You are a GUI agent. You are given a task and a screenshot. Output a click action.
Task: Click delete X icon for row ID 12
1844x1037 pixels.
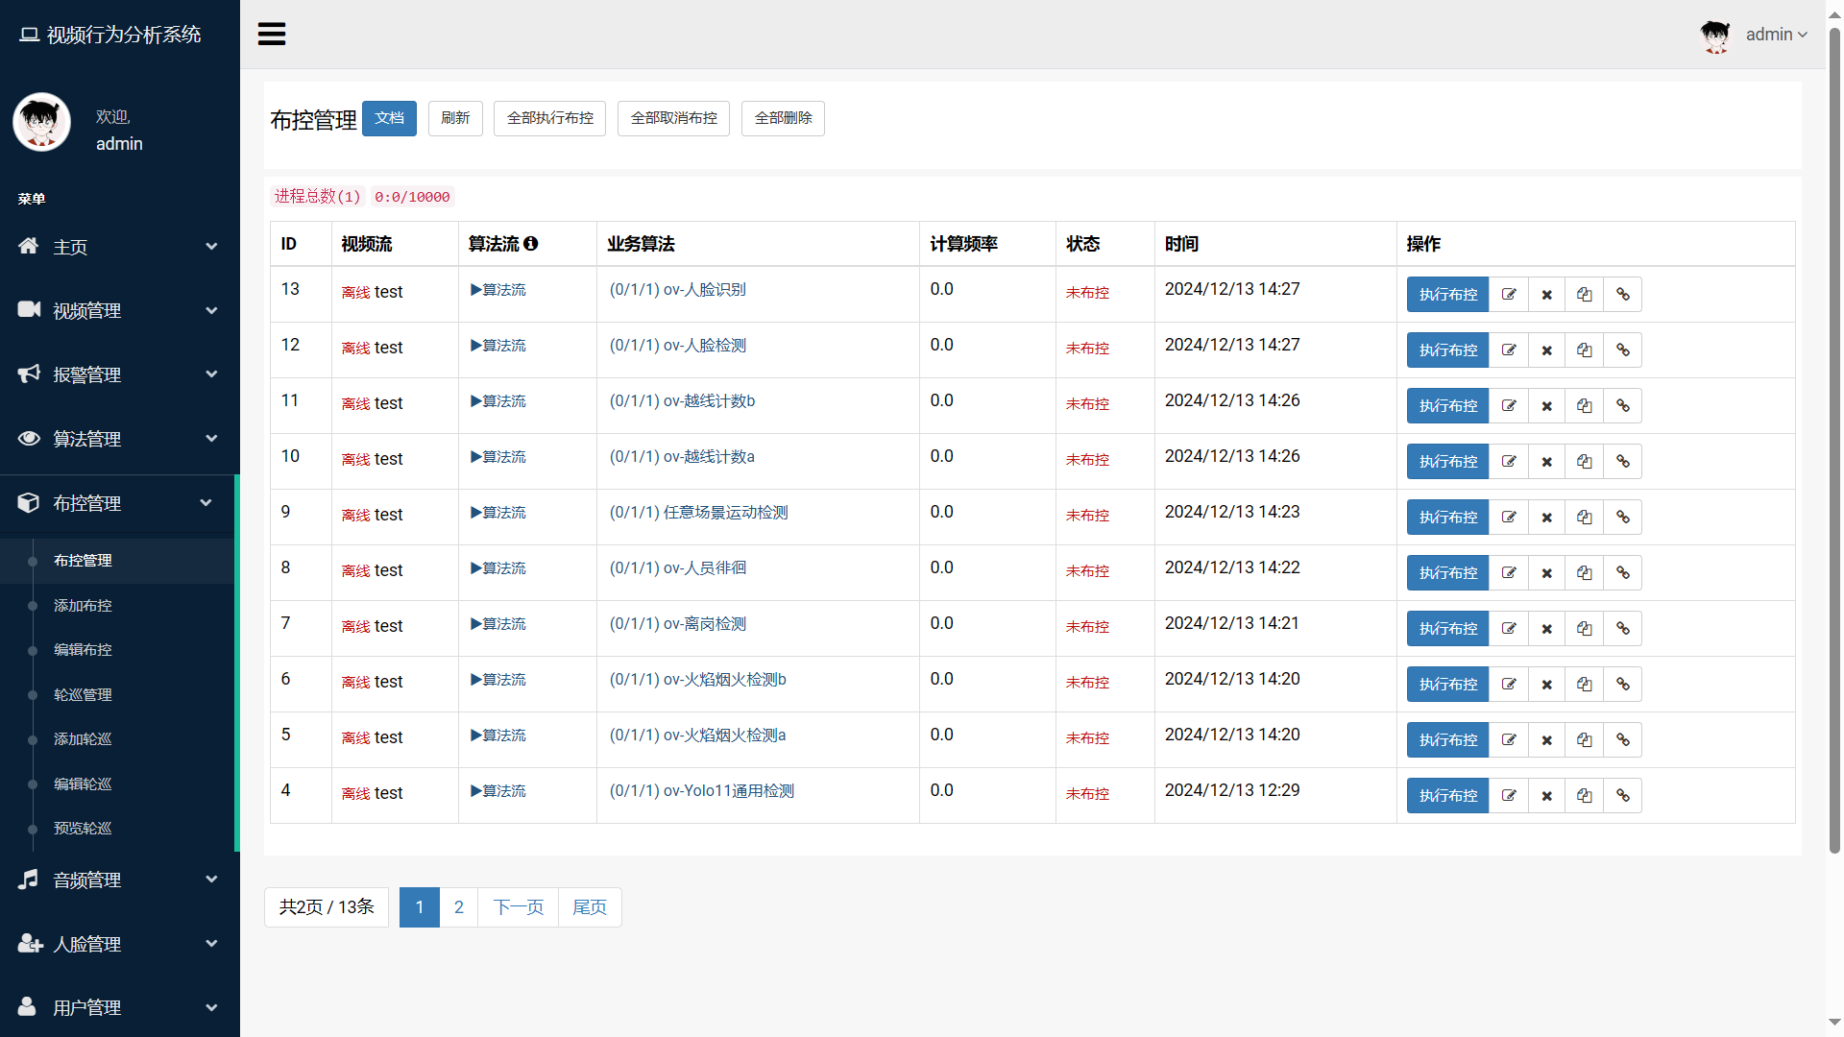click(1546, 350)
